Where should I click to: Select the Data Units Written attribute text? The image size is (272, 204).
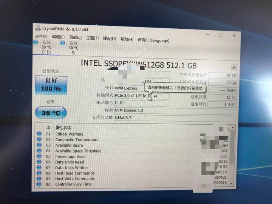[x=71, y=168]
